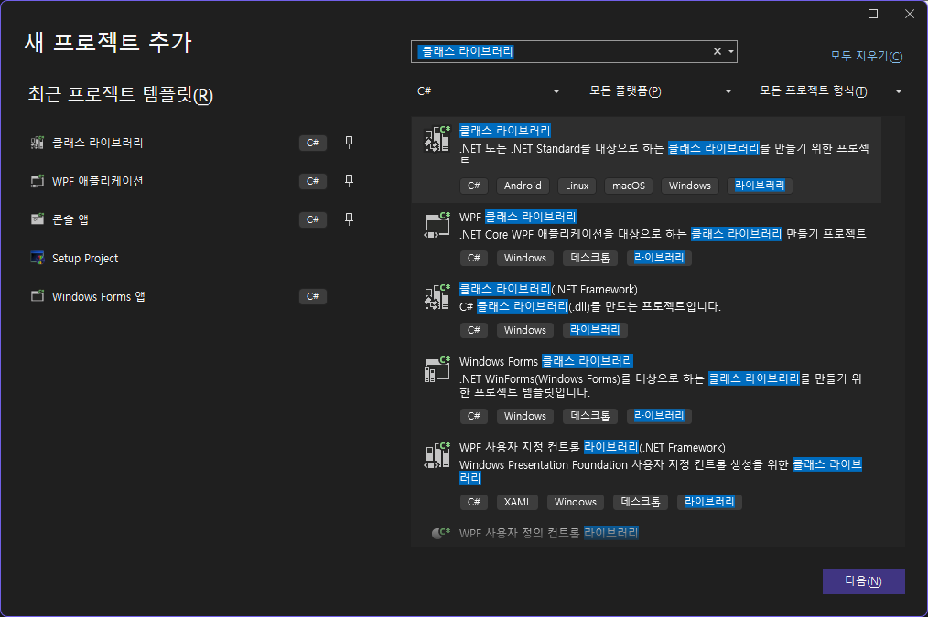The height and width of the screenshot is (617, 928).
Task: Click the Setup Project icon in recent templates
Action: [x=37, y=259]
